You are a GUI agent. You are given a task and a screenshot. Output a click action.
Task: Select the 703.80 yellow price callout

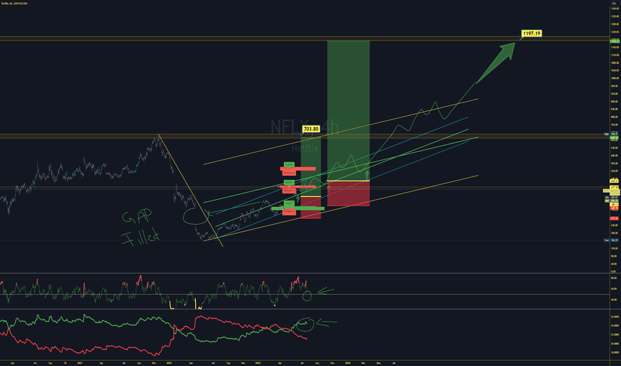pos(311,129)
